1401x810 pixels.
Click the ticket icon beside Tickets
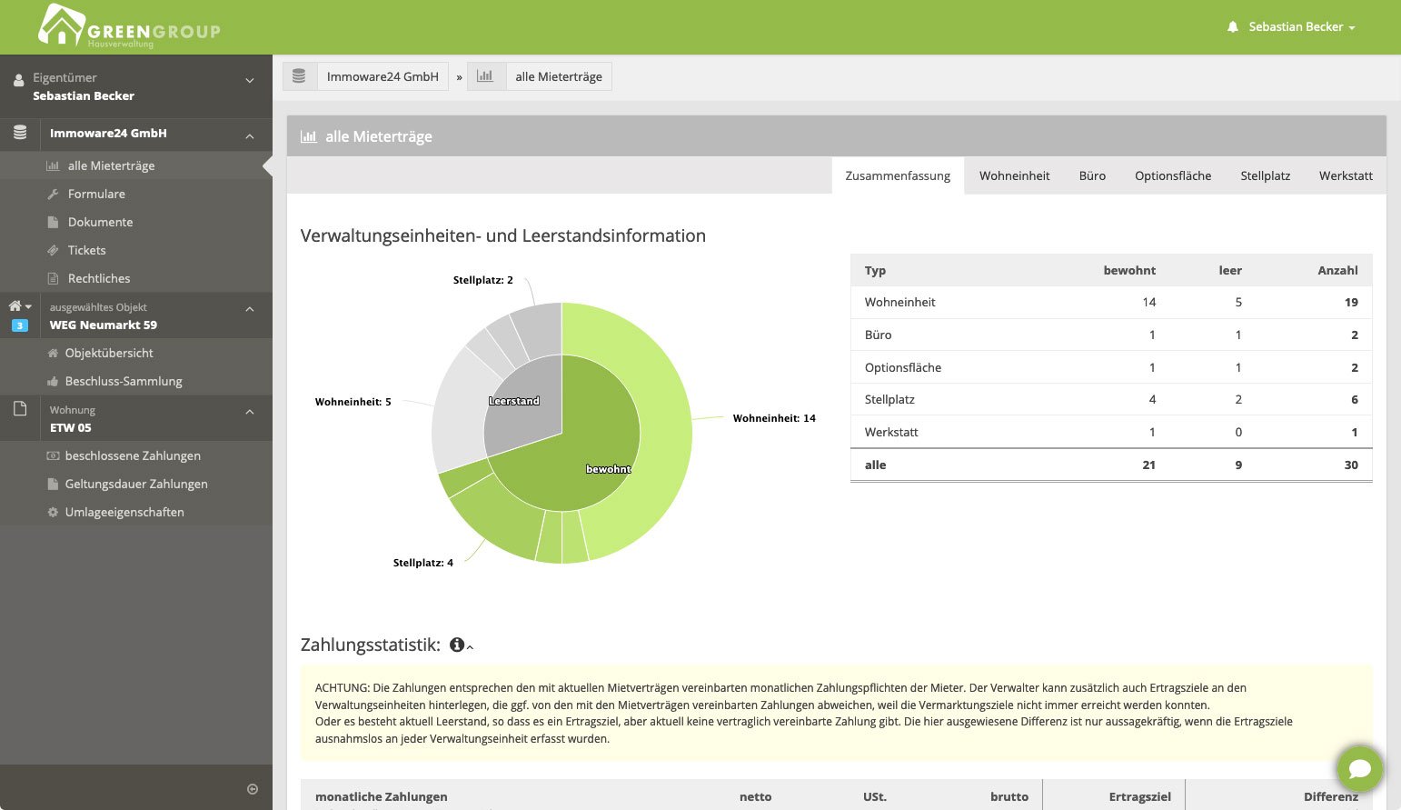pyautogui.click(x=53, y=250)
